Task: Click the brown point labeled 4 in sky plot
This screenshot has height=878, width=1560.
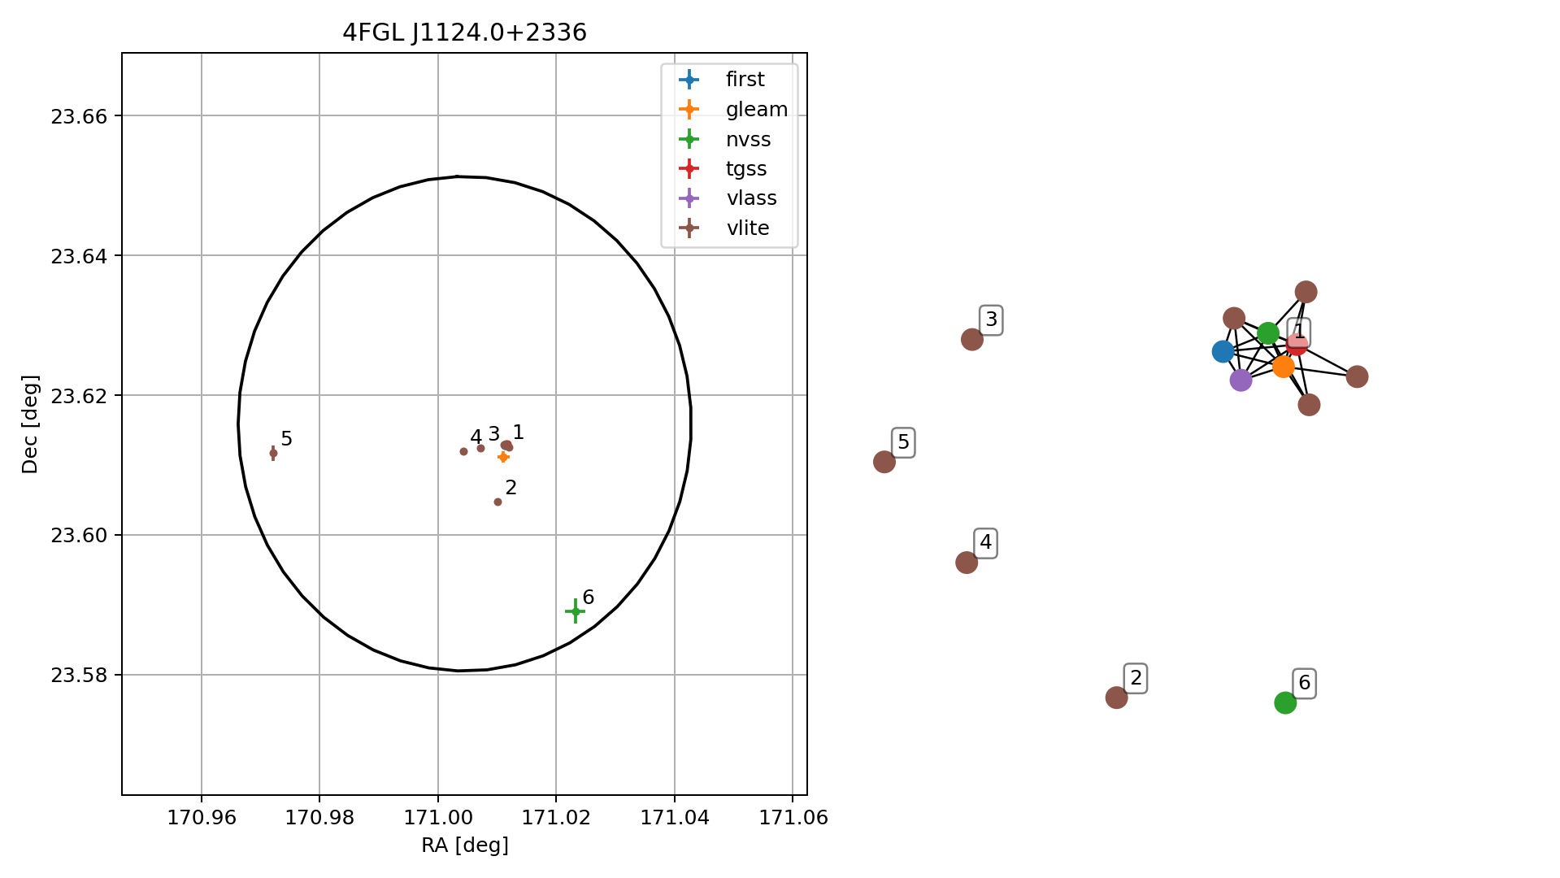Action: click(x=463, y=451)
